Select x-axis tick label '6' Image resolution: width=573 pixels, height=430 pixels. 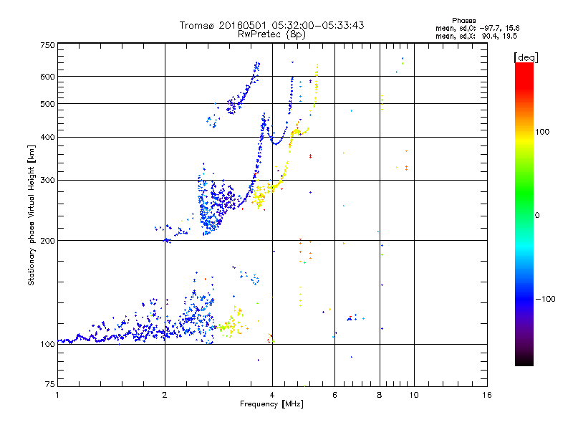tap(334, 395)
